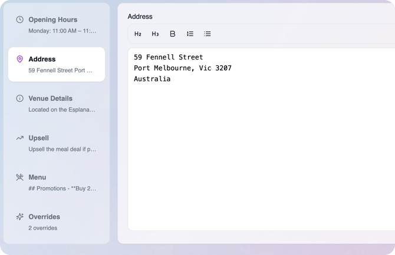This screenshot has height=255, width=395.
Task: Apply H3 heading format
Action: point(155,34)
